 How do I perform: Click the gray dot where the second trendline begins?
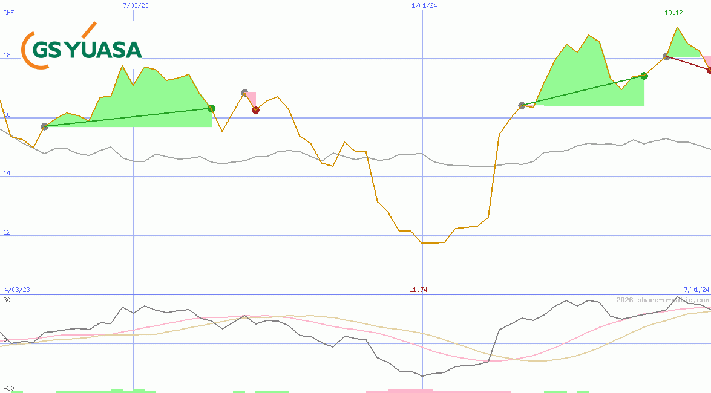tap(521, 105)
